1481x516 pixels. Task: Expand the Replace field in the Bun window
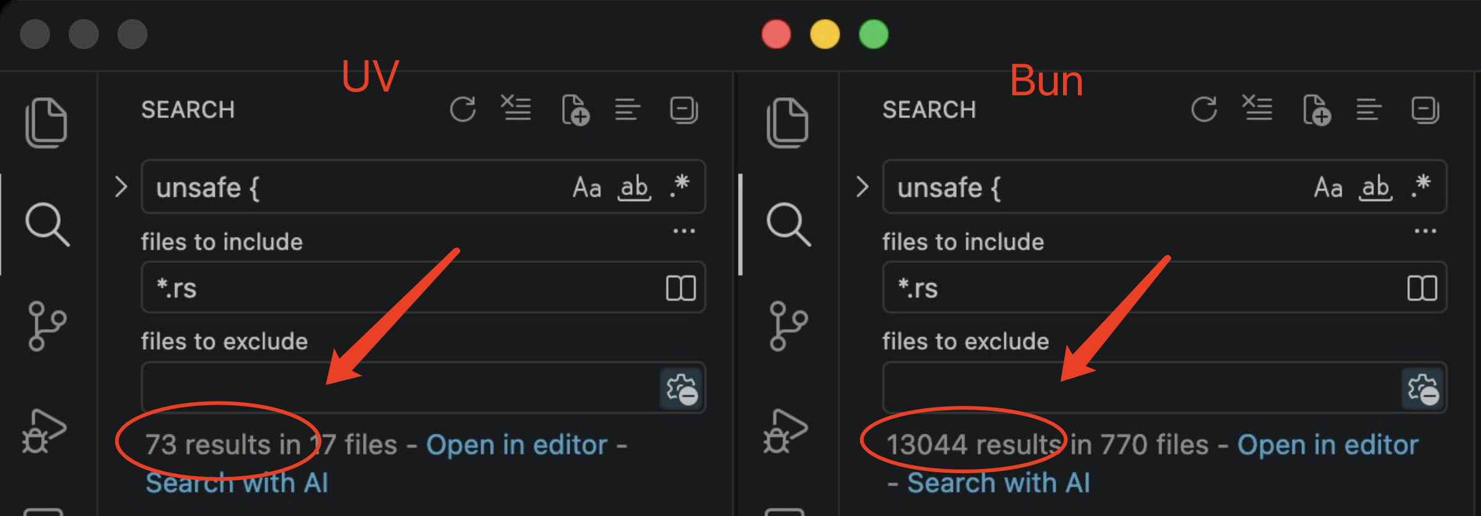coord(862,187)
